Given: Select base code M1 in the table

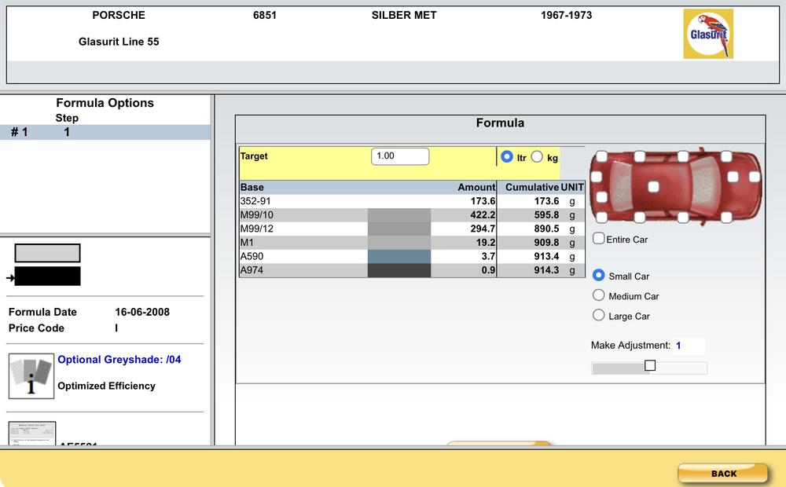Looking at the screenshot, I should coord(247,243).
